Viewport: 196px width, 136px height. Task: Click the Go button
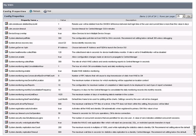click(189, 16)
